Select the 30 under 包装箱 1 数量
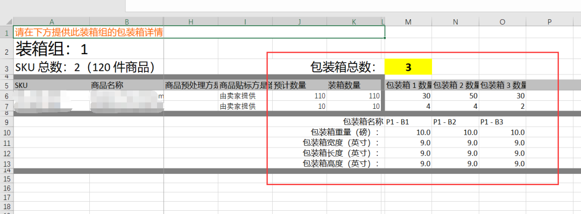 tap(426, 96)
